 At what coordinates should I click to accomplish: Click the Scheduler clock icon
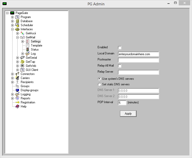(17, 25)
